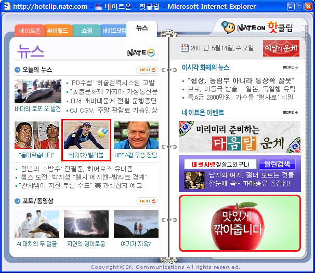Screen dimensions: 315x273
Task: Click blue arrow icon beside 포토/동영상
Action: (18, 201)
